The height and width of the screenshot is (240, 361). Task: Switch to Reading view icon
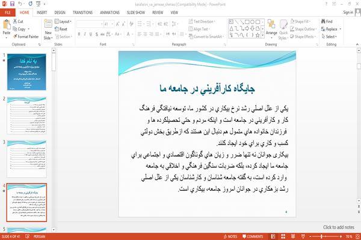click(x=293, y=236)
